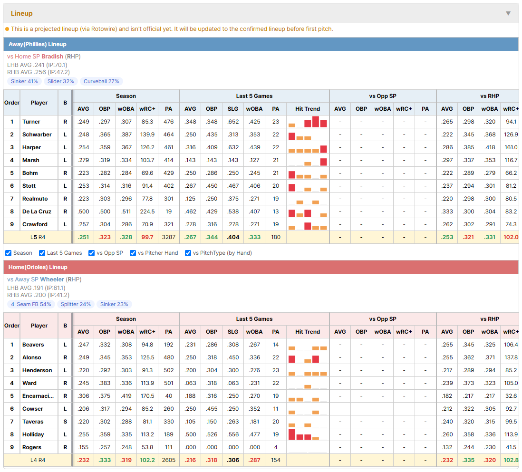Click Encarnaci...'s 170.5 wRC+ value

[x=147, y=396]
